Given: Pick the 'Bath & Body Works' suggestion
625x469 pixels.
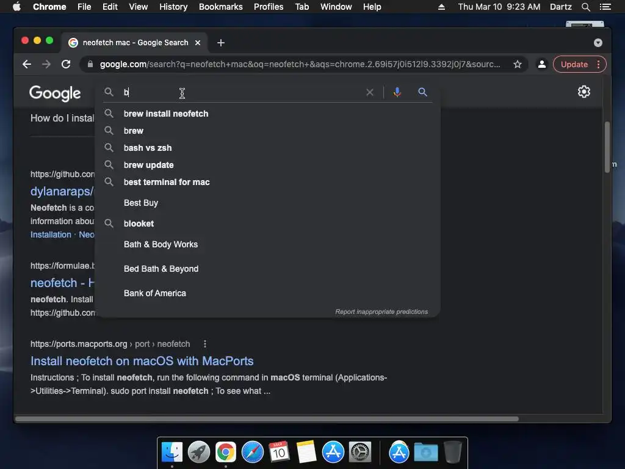Looking at the screenshot, I should click(267, 244).
